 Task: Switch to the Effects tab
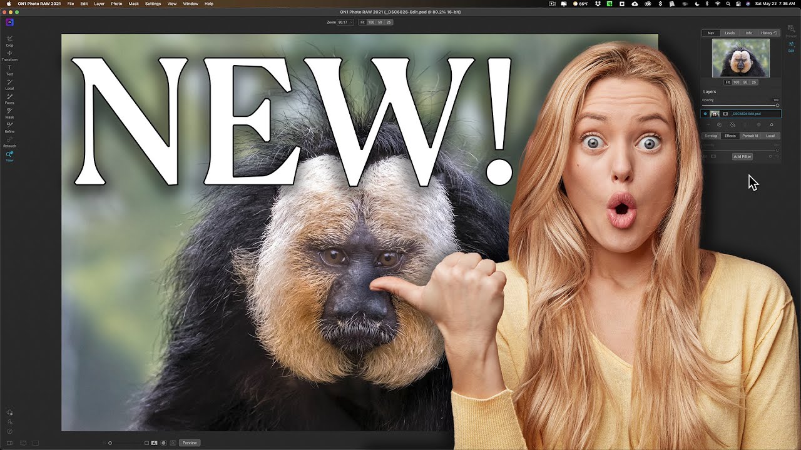[730, 136]
